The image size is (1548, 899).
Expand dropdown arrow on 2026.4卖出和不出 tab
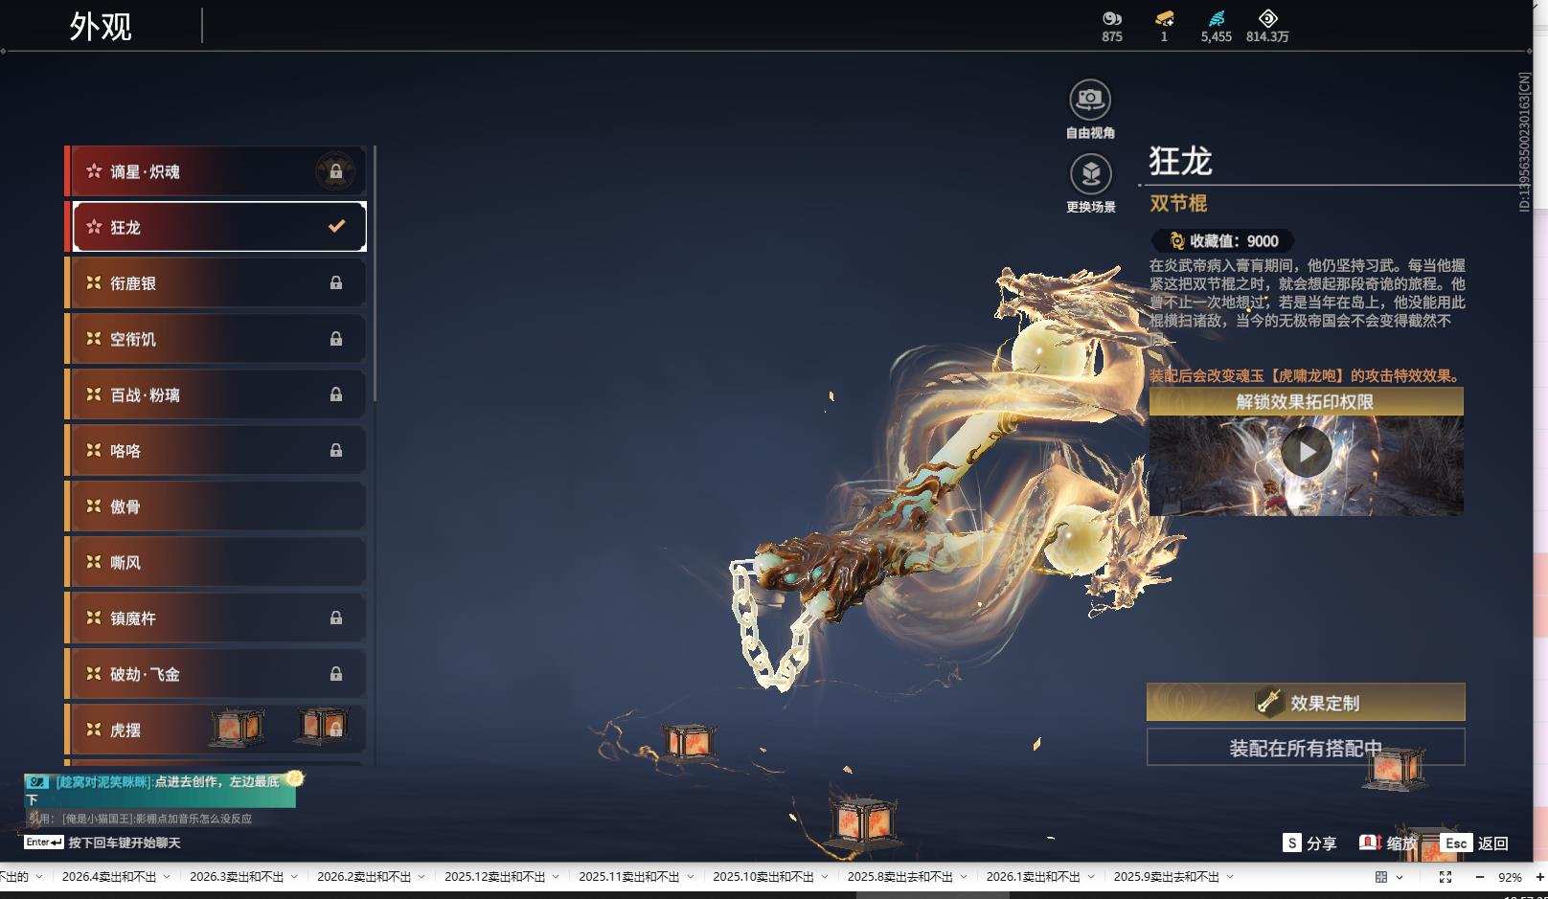tap(167, 877)
